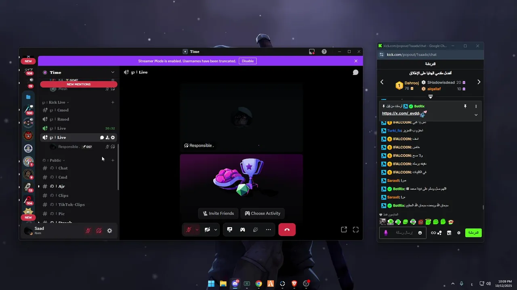Image resolution: width=517 pixels, height=290 pixels.
Task: Open the Clips text channel
Action: [79, 195]
